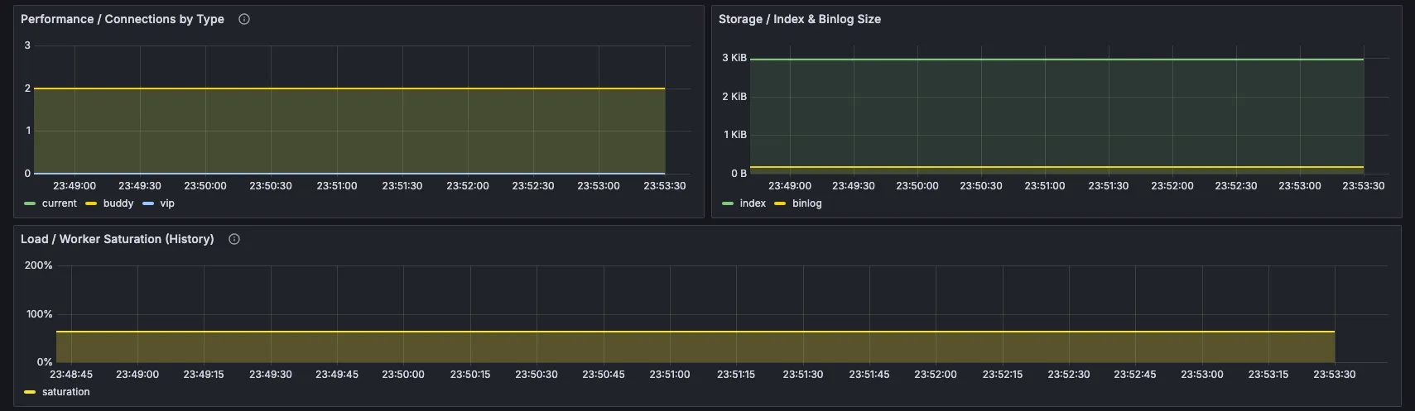Toggle the 'current' series in legend
Image resolution: width=1415 pixels, height=411 pixels.
[x=59, y=203]
